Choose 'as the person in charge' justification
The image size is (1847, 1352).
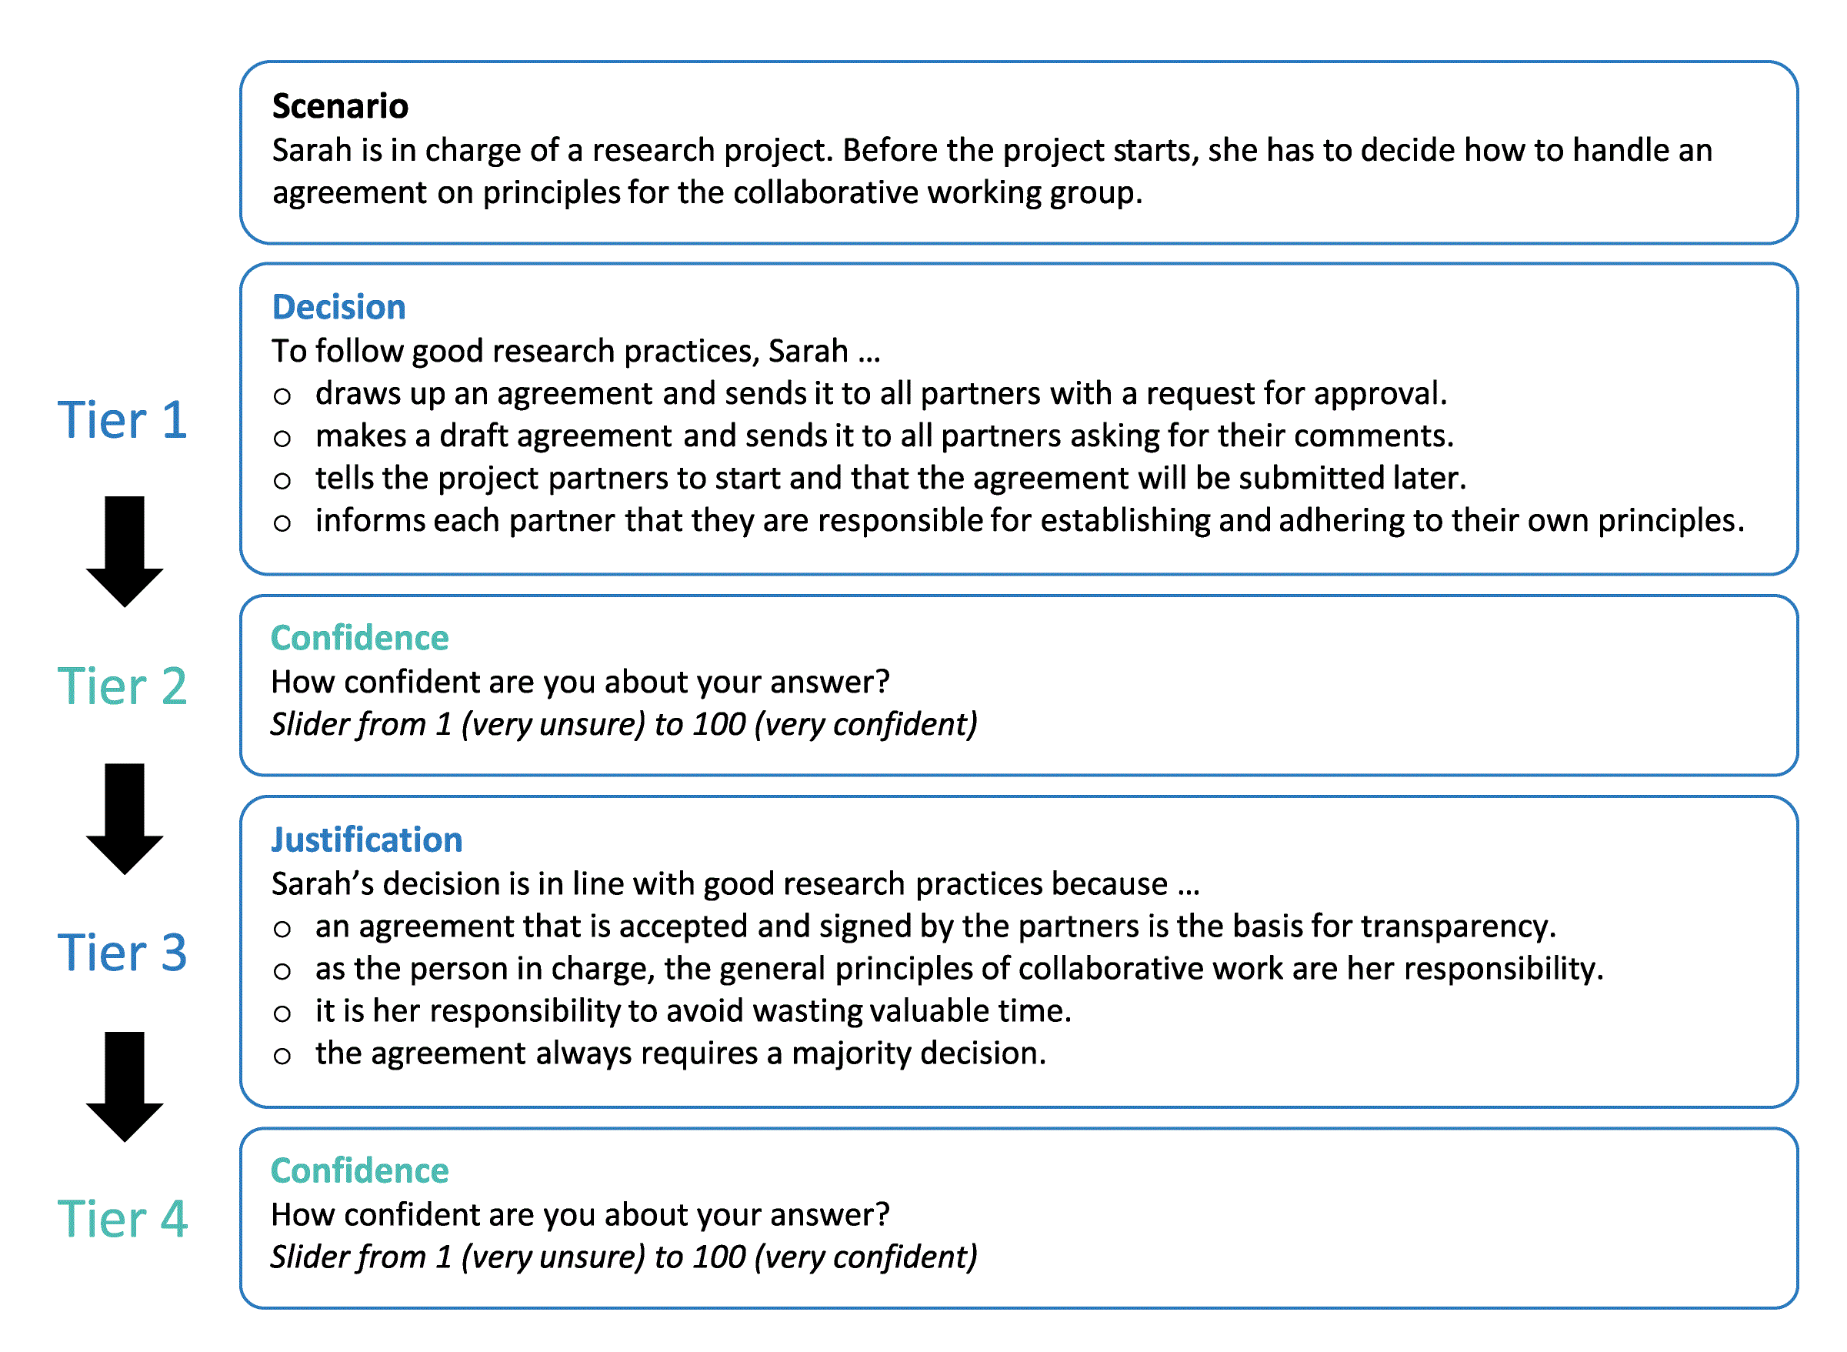click(282, 973)
